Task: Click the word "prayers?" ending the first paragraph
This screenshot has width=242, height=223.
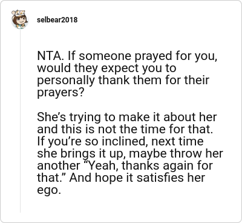Action: (60, 93)
